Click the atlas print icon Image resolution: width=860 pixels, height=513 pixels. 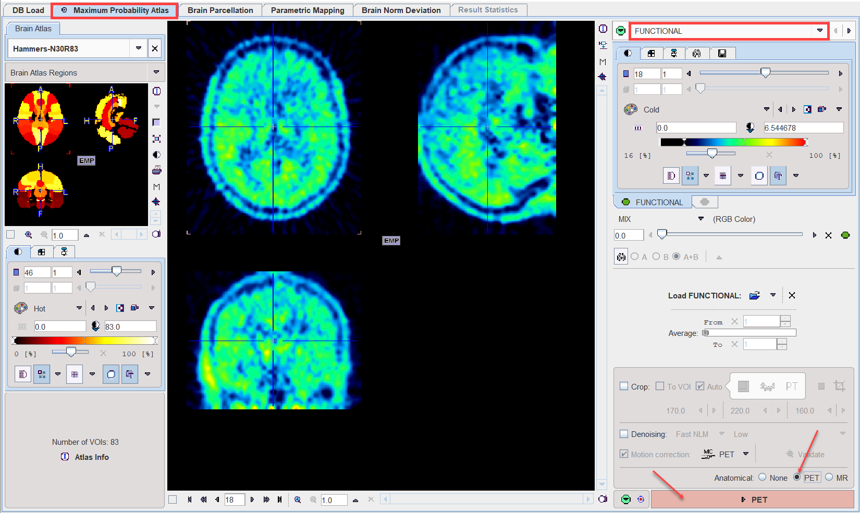pos(156,170)
